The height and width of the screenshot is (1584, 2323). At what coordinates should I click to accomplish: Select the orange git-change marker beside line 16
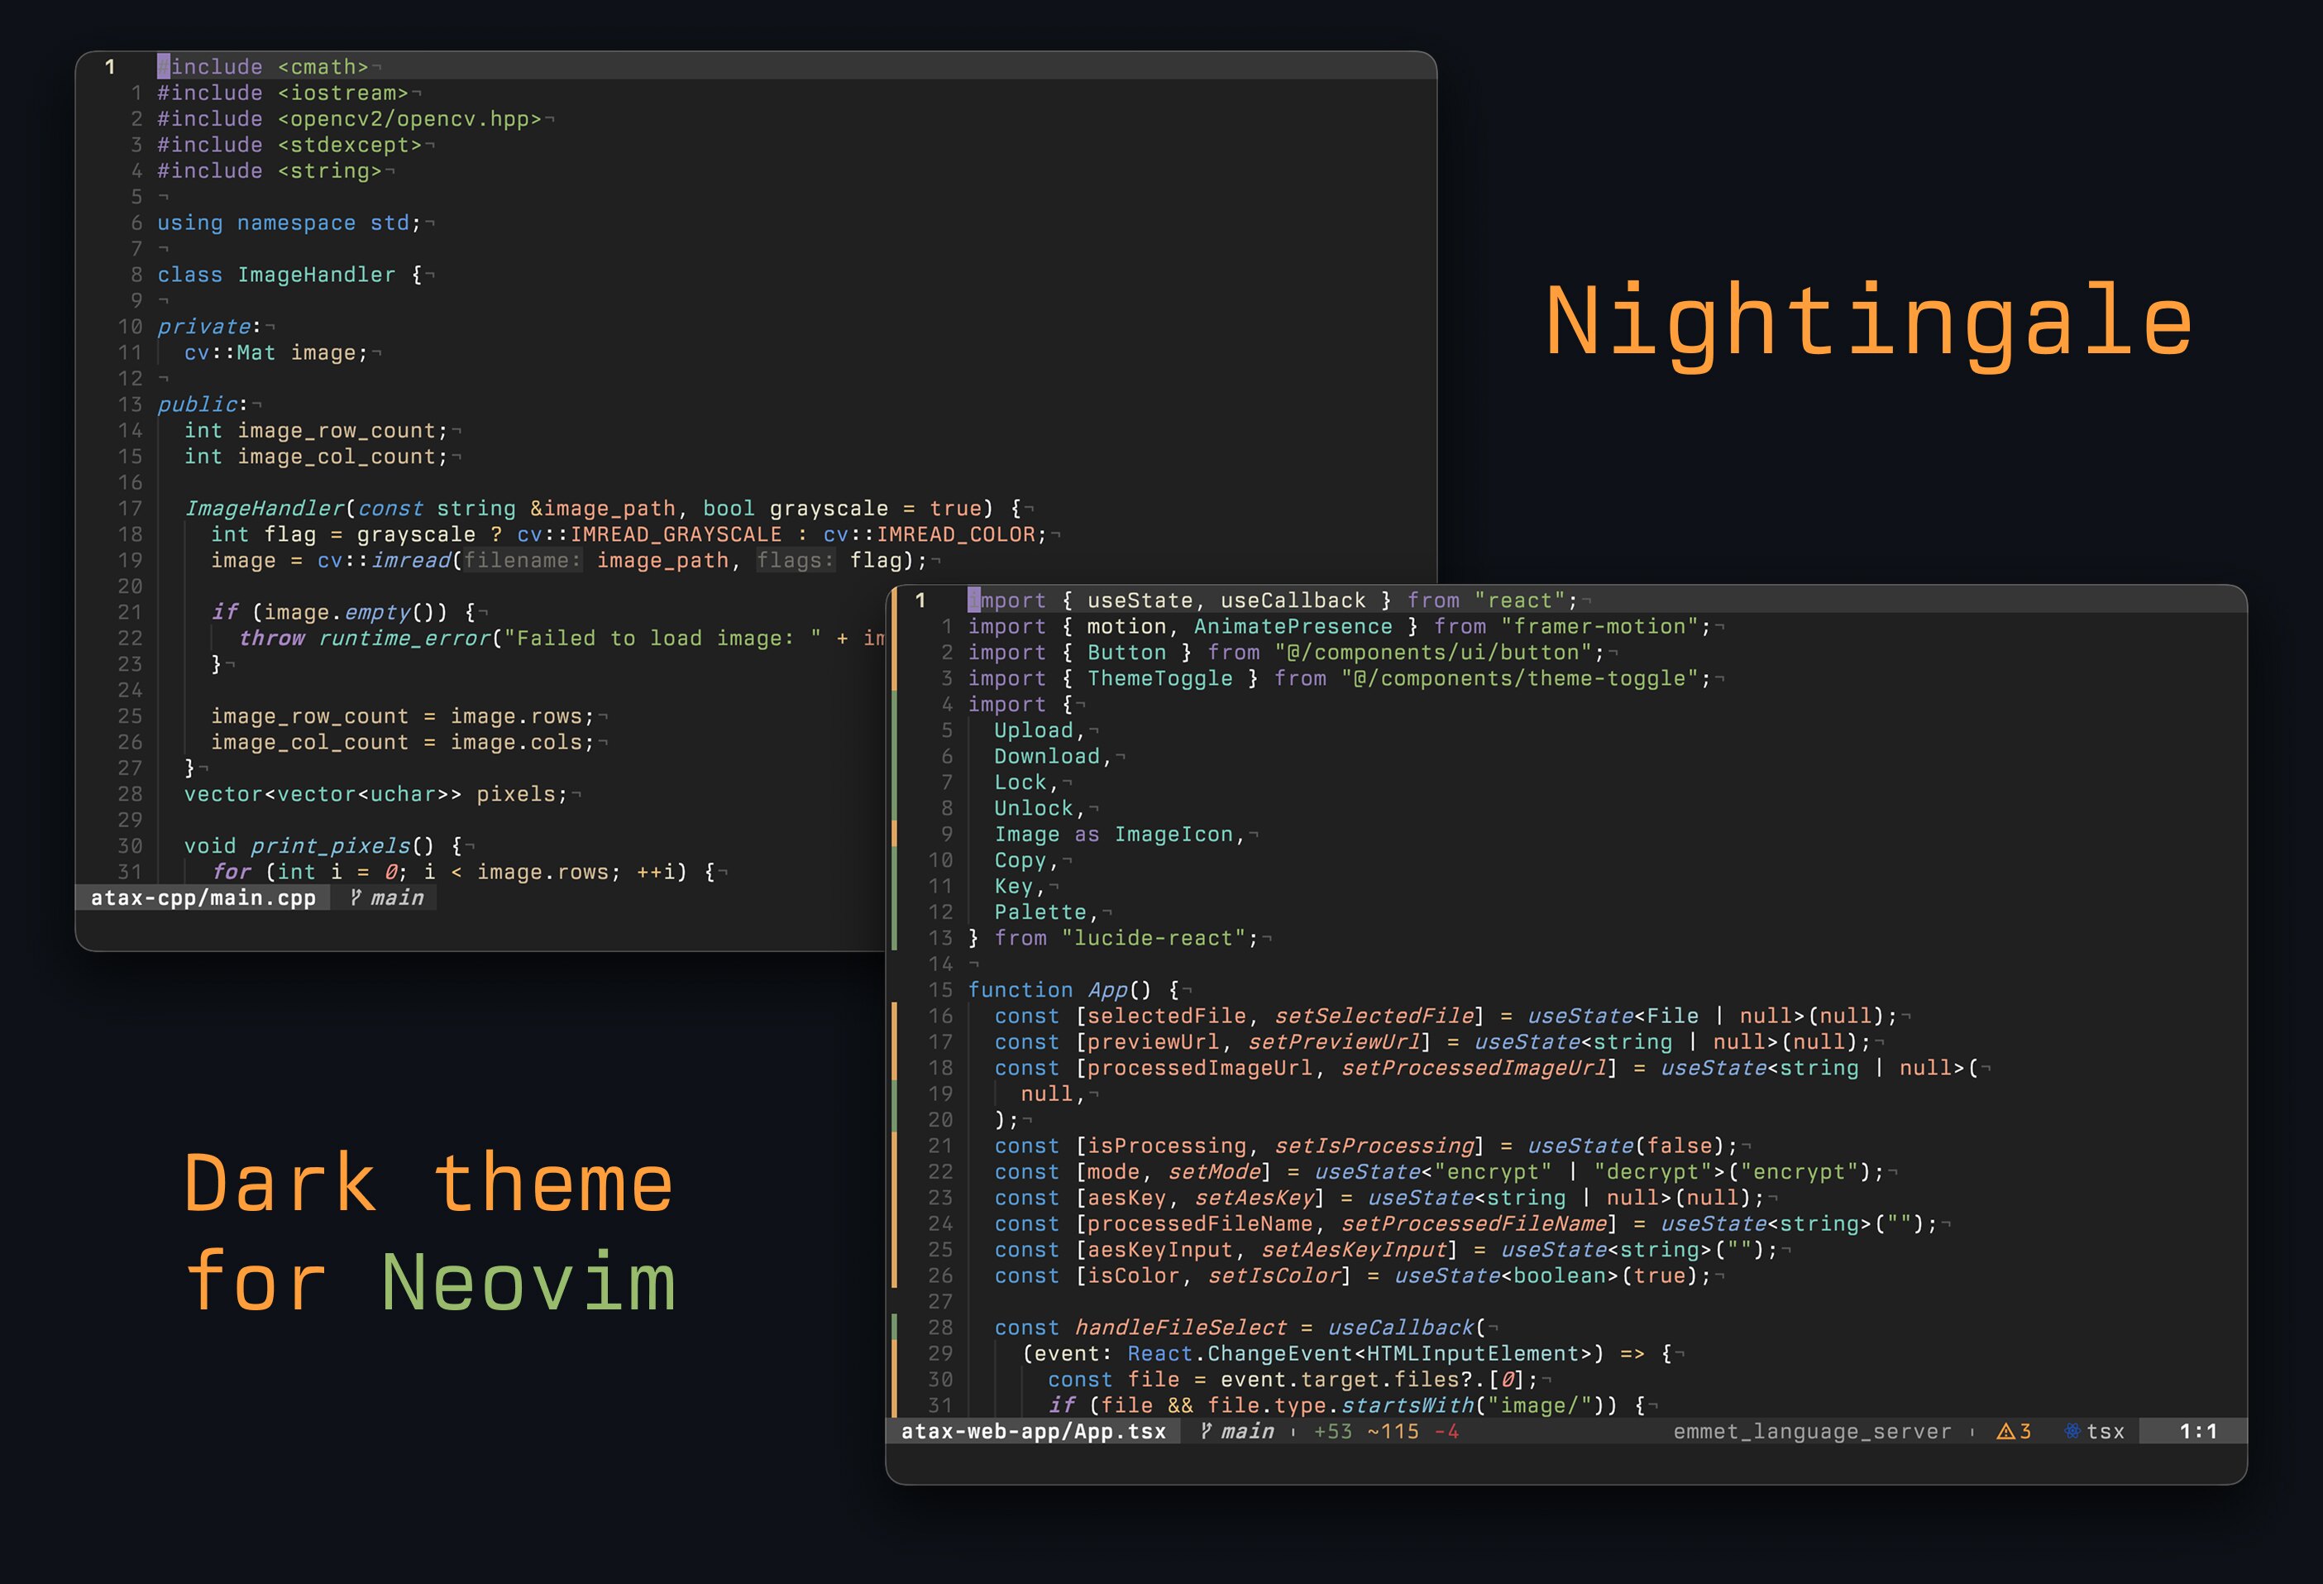pyautogui.click(x=894, y=1016)
